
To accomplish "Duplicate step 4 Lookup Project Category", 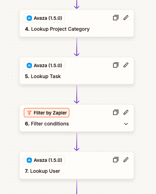I will click(x=116, y=18).
